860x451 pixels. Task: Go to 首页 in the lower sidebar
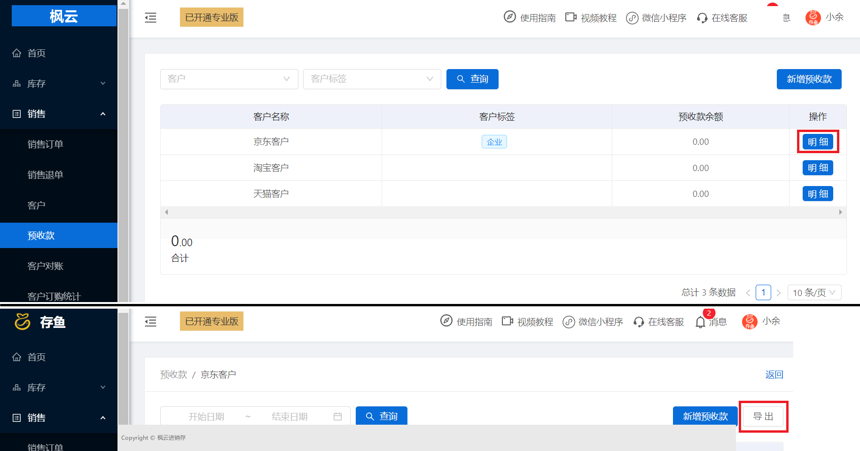click(x=37, y=357)
